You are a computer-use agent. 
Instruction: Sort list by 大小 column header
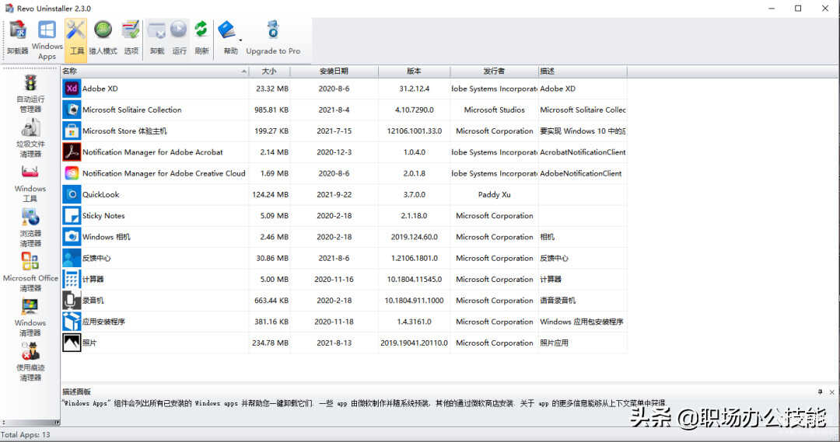pos(269,71)
